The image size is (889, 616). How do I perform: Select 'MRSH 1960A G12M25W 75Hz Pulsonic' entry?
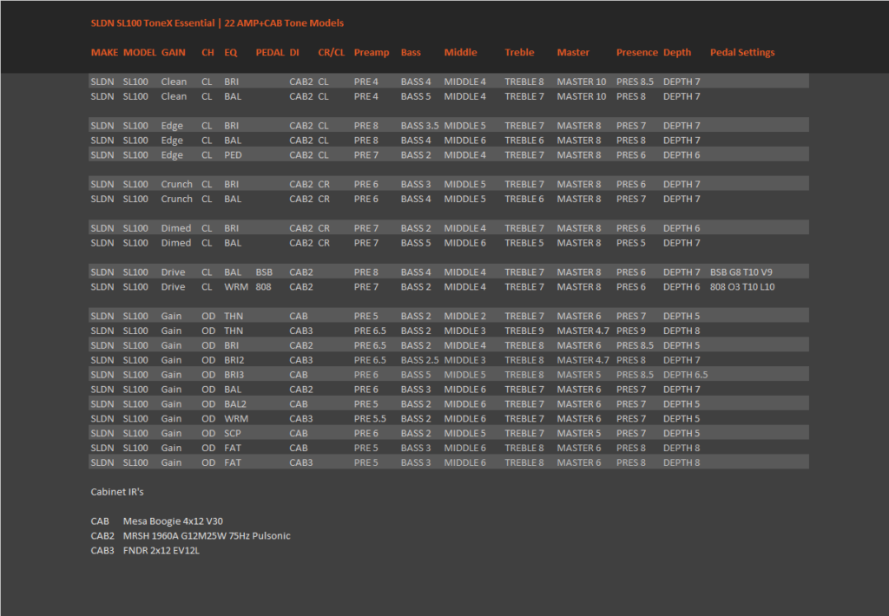tap(207, 537)
